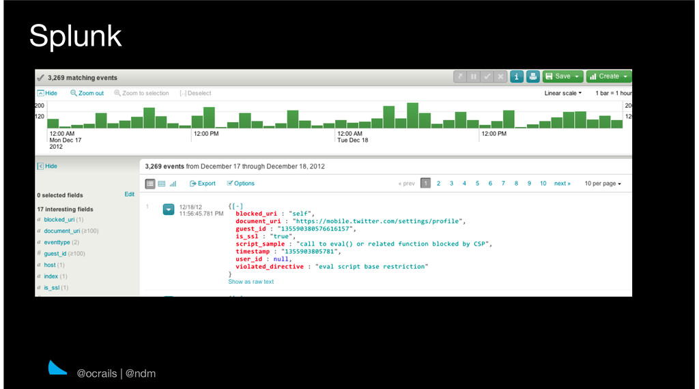Open the event actions dropdown arrow

click(x=169, y=210)
